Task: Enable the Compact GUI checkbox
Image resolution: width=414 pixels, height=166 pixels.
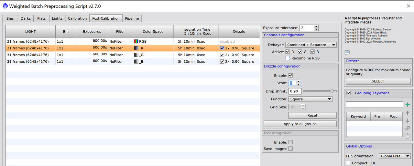Action: (x=348, y=163)
